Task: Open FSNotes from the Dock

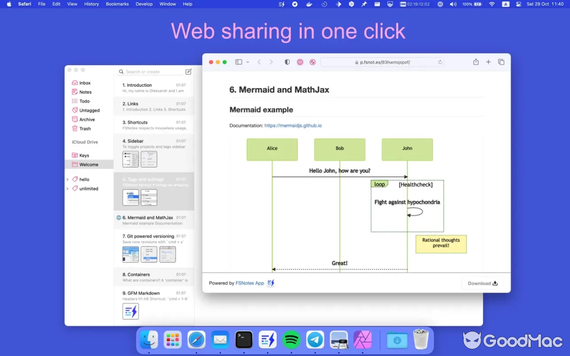Action: click(268, 340)
